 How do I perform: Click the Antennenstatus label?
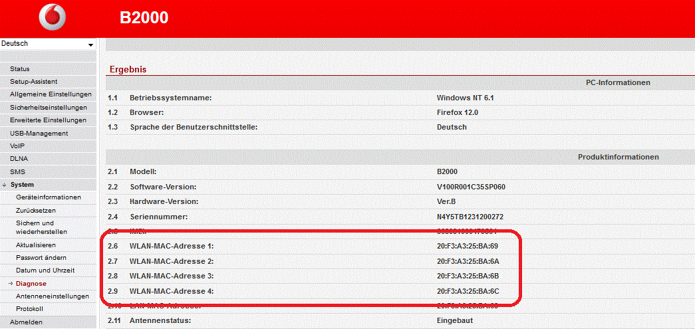161,320
